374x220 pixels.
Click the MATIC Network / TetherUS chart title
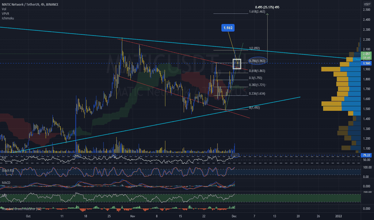pos(30,4)
